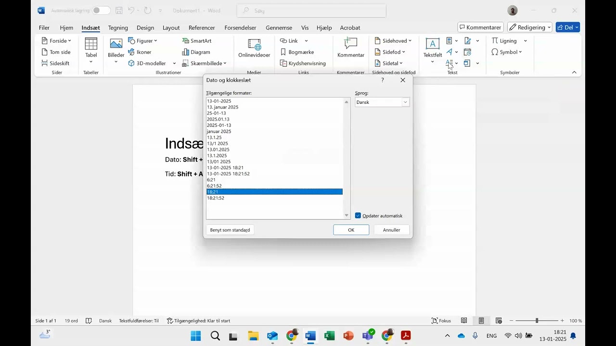Expand the Figurer shapes dropdown
This screenshot has width=616, height=346.
pos(155,41)
